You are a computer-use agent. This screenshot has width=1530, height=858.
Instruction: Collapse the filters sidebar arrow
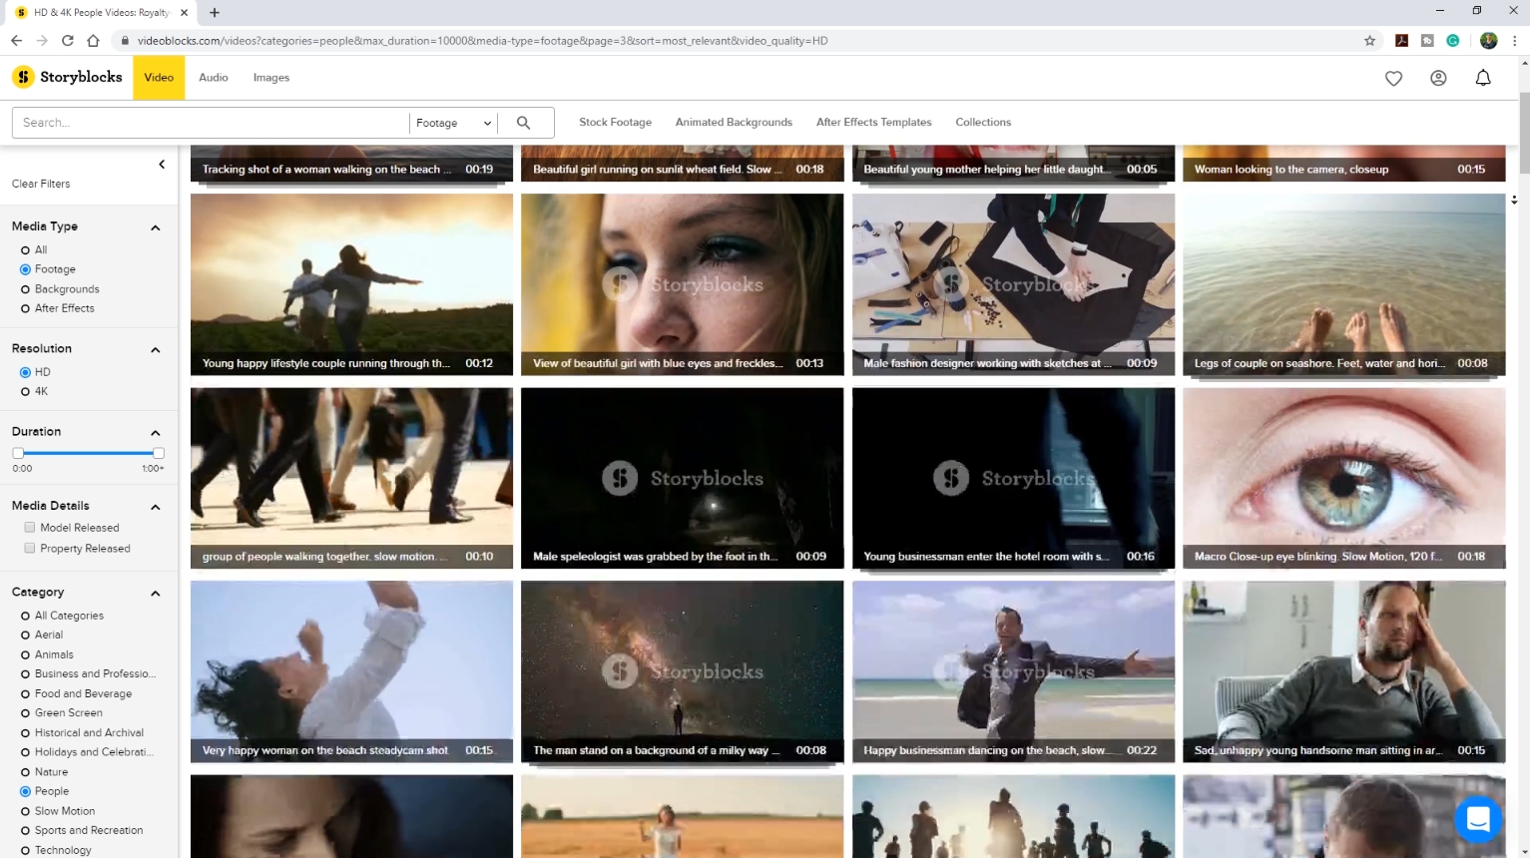pos(162,165)
